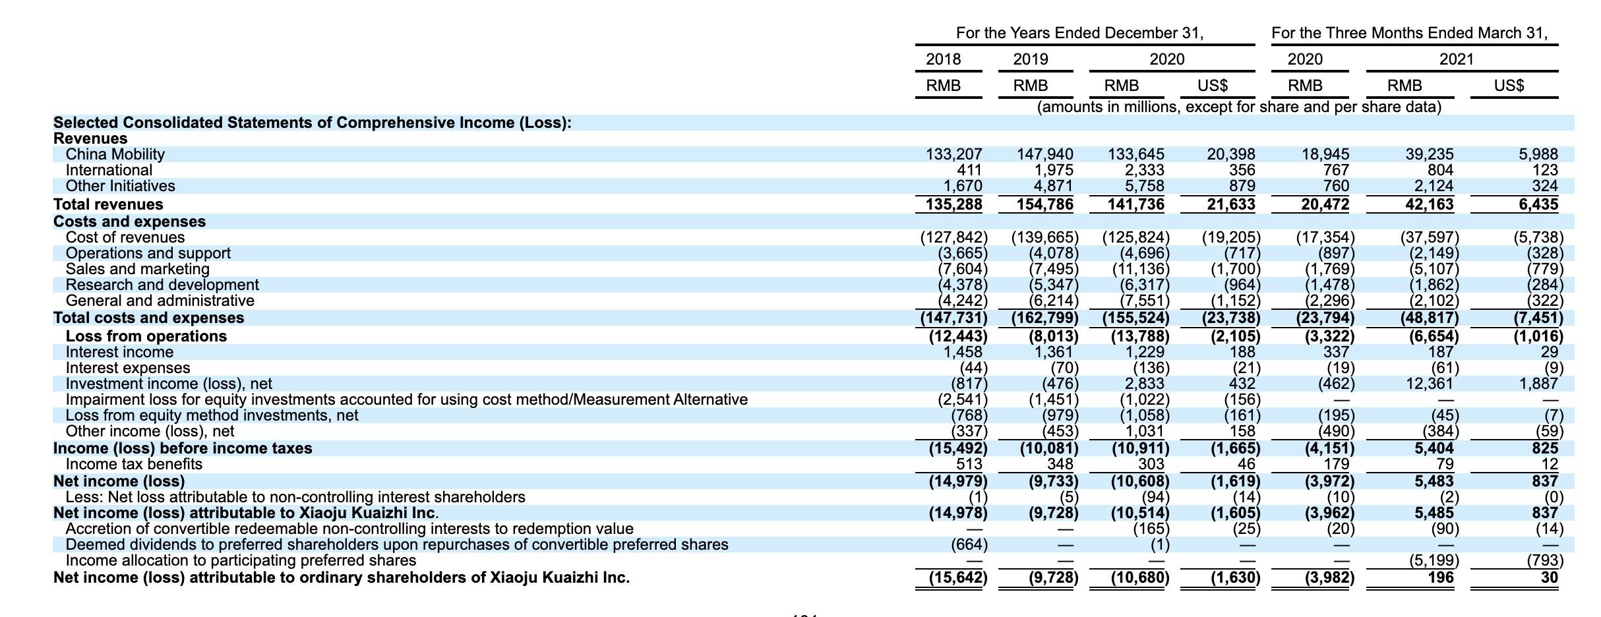Select the "China Mobility" row label
Viewport: 1601px width, 617px height.
pyautogui.click(x=115, y=154)
